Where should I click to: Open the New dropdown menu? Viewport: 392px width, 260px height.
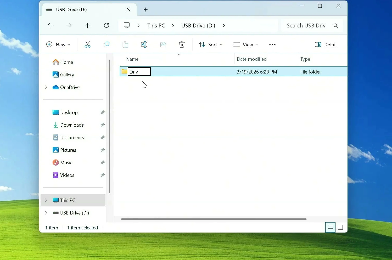58,45
